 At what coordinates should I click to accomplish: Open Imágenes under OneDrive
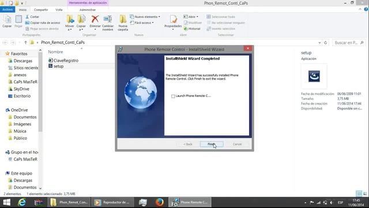coord(20,124)
